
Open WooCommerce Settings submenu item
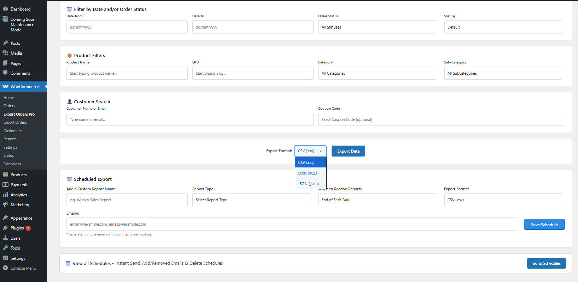click(10, 147)
